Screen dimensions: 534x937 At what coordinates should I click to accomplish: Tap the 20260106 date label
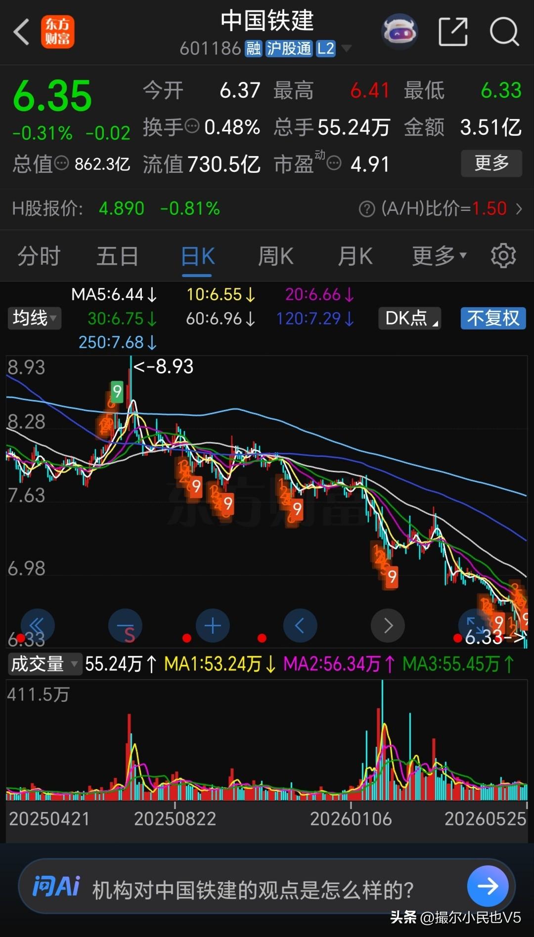(x=351, y=819)
